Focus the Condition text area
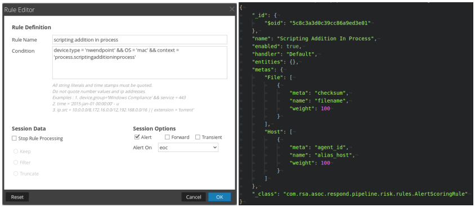475x207 pixels. coord(140,62)
